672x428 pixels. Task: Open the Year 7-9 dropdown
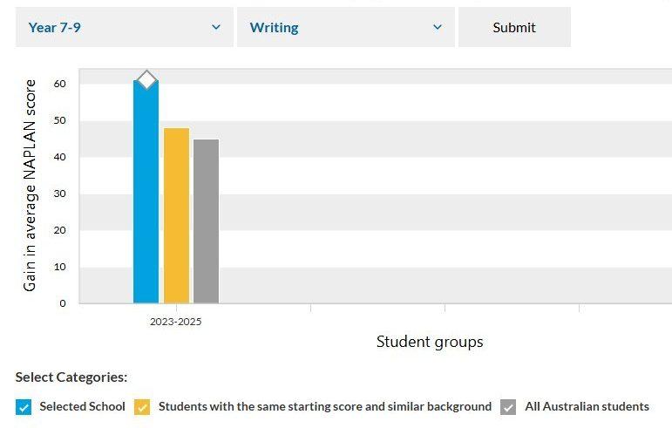pyautogui.click(x=125, y=27)
